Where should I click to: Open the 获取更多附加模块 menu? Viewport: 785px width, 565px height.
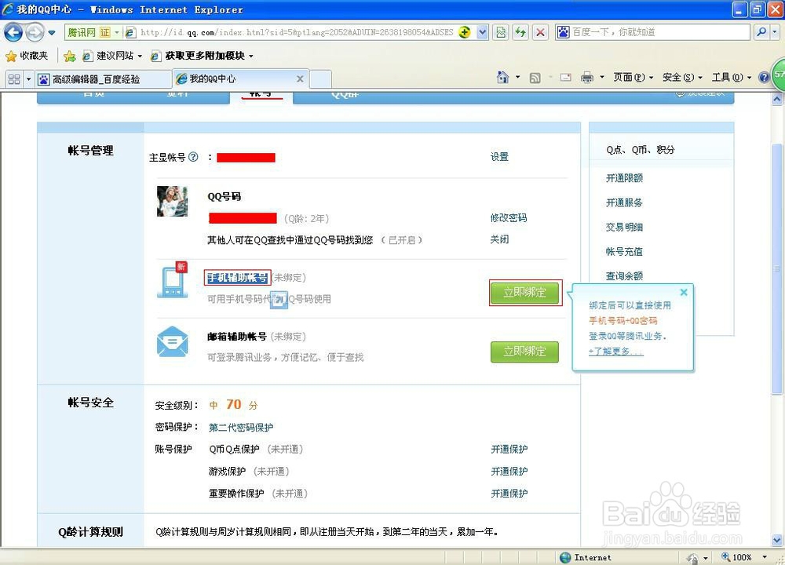pyautogui.click(x=203, y=56)
